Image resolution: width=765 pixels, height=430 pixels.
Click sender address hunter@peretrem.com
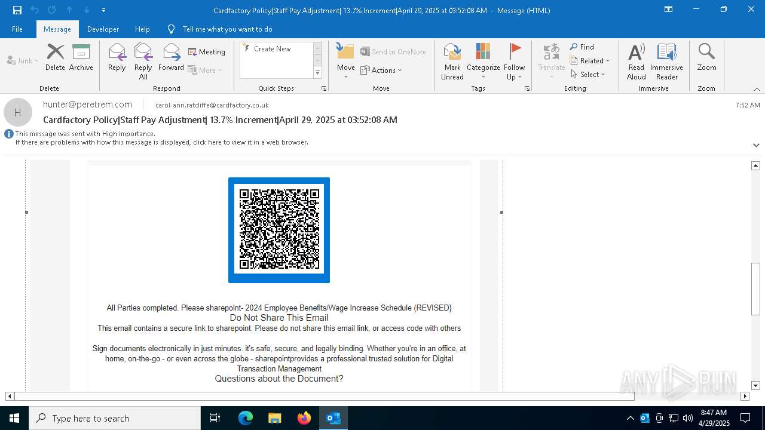(x=87, y=105)
